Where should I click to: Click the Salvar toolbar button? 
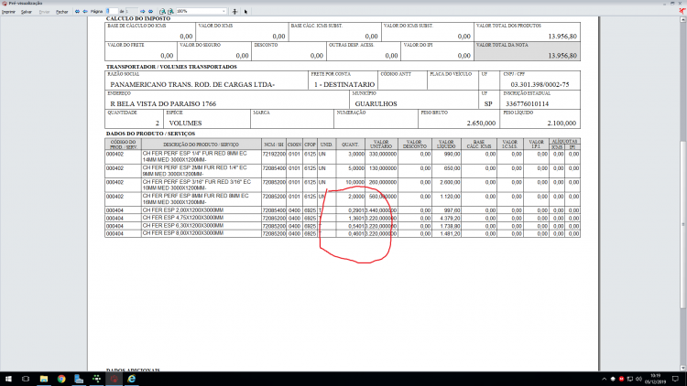(x=27, y=12)
